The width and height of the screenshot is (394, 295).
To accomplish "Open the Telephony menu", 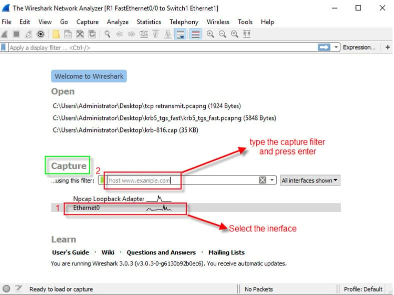I will [x=184, y=22].
